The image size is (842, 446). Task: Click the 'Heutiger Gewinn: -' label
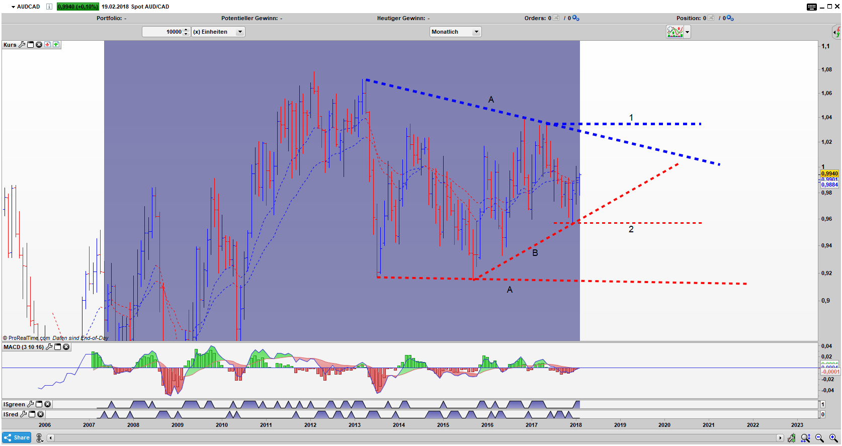point(403,18)
